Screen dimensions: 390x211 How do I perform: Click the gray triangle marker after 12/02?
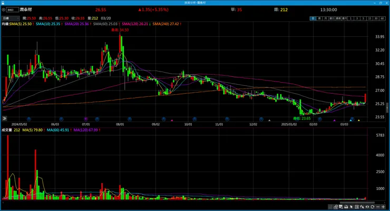[x=269, y=120]
